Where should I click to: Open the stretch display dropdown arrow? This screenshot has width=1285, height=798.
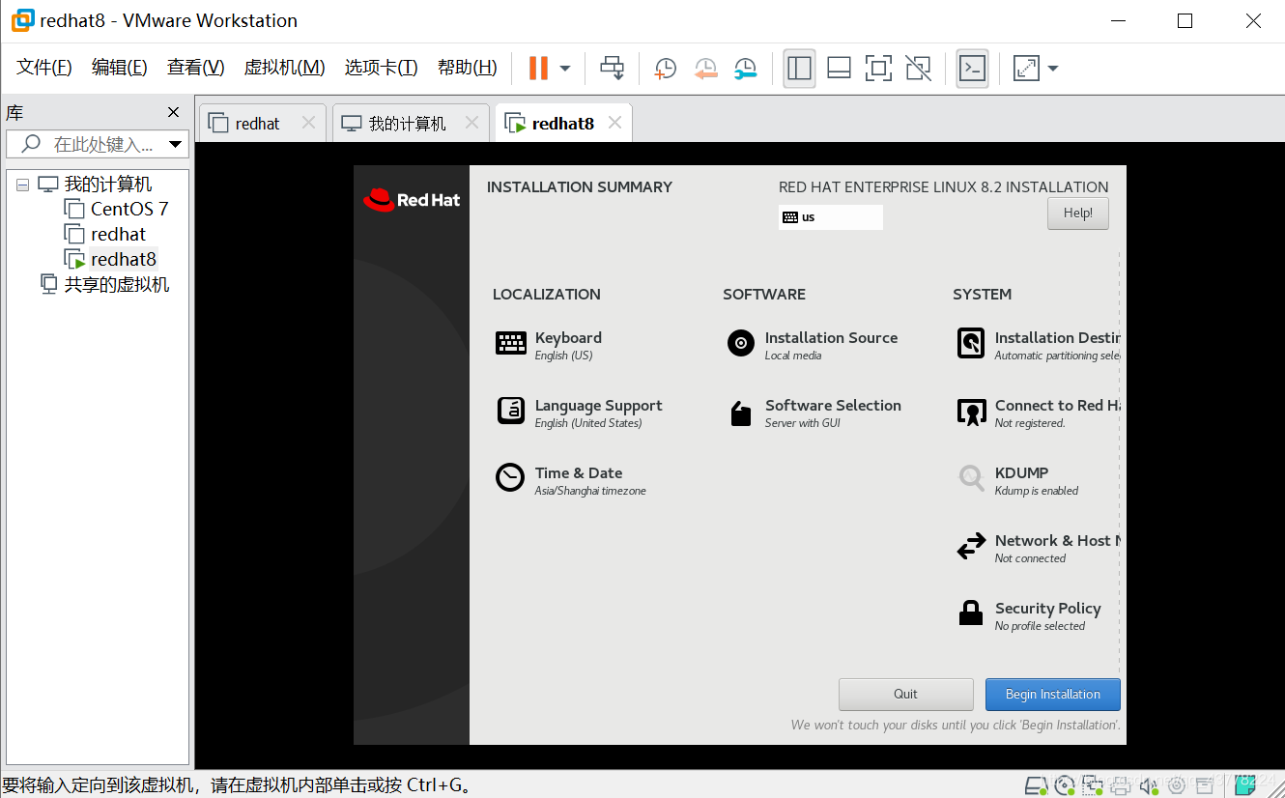1053,68
